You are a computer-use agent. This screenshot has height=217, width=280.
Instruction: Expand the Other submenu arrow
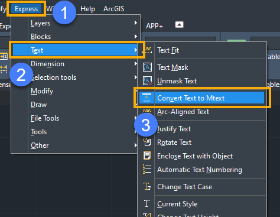point(136,145)
